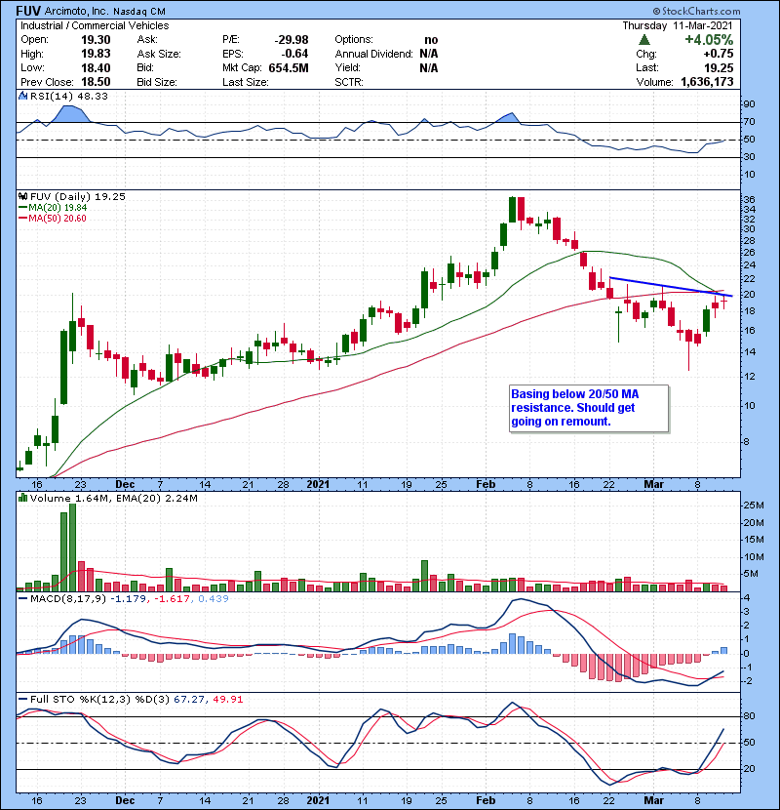Click the SCTR: label
The height and width of the screenshot is (810, 780).
click(x=349, y=82)
